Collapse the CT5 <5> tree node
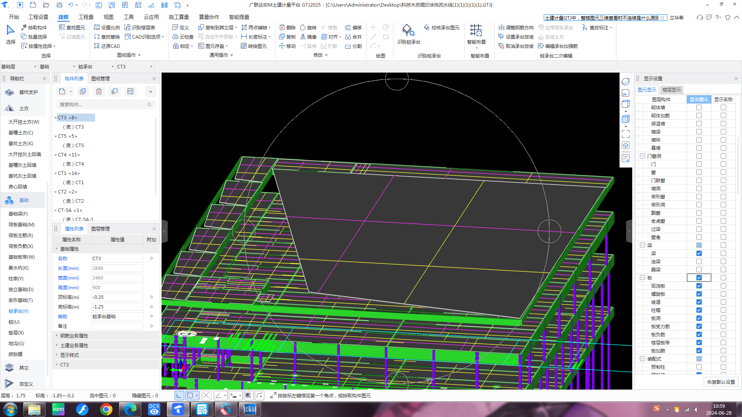This screenshot has width=742, height=417. (x=56, y=136)
